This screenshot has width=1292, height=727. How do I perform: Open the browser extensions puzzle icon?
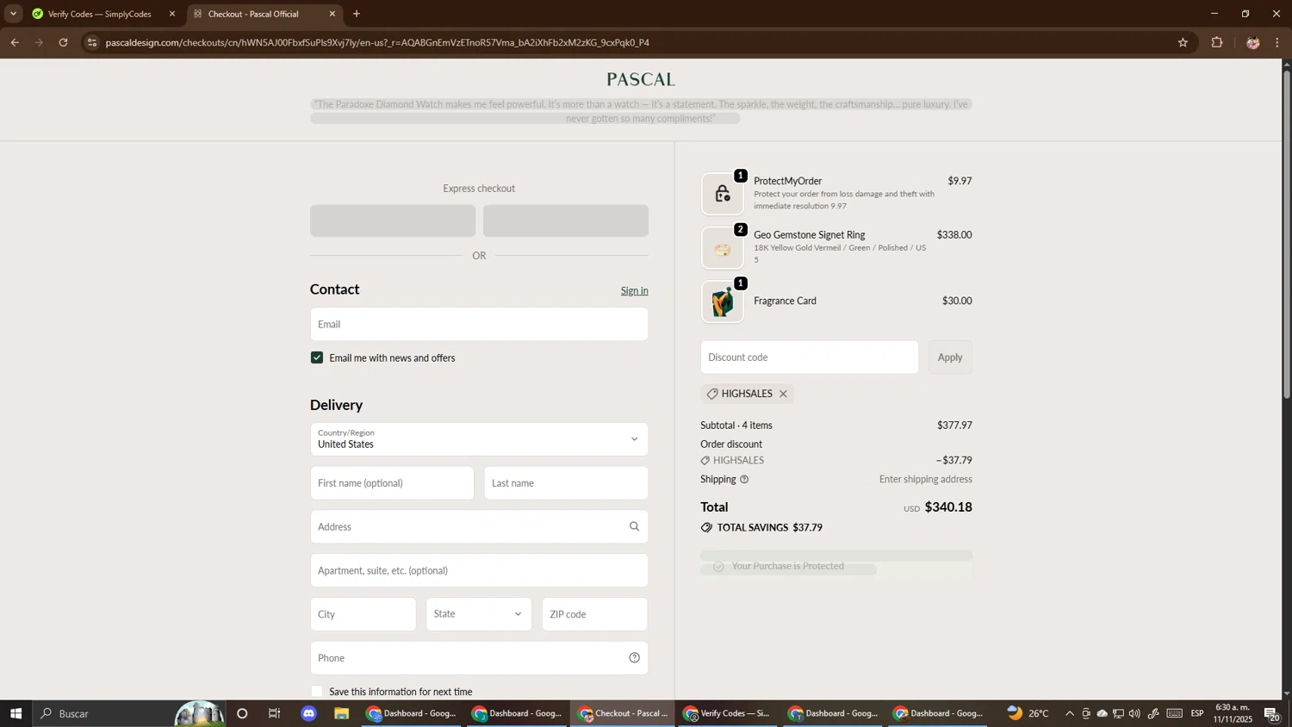click(1217, 42)
